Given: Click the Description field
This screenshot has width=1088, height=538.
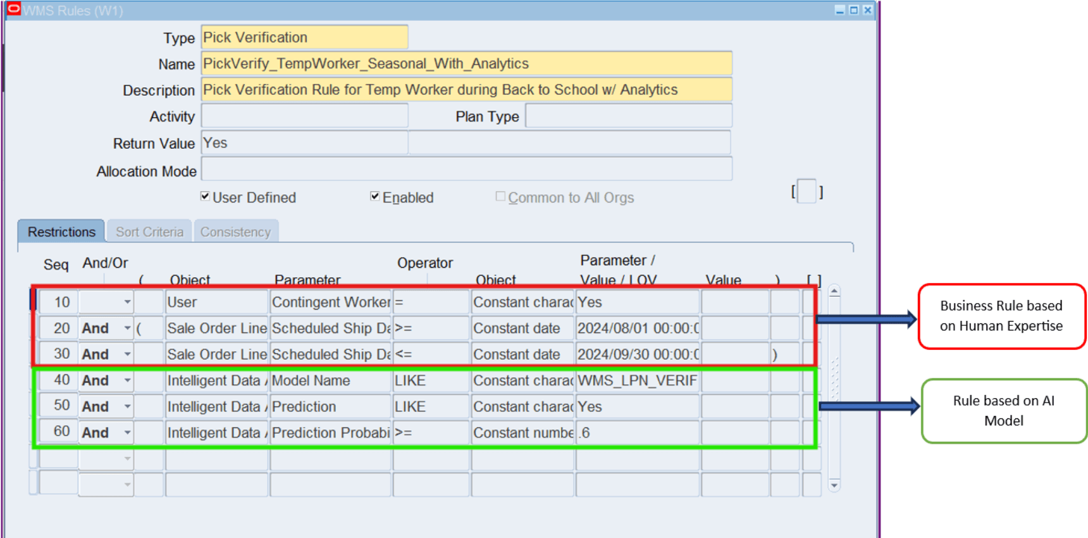Looking at the screenshot, I should [467, 89].
